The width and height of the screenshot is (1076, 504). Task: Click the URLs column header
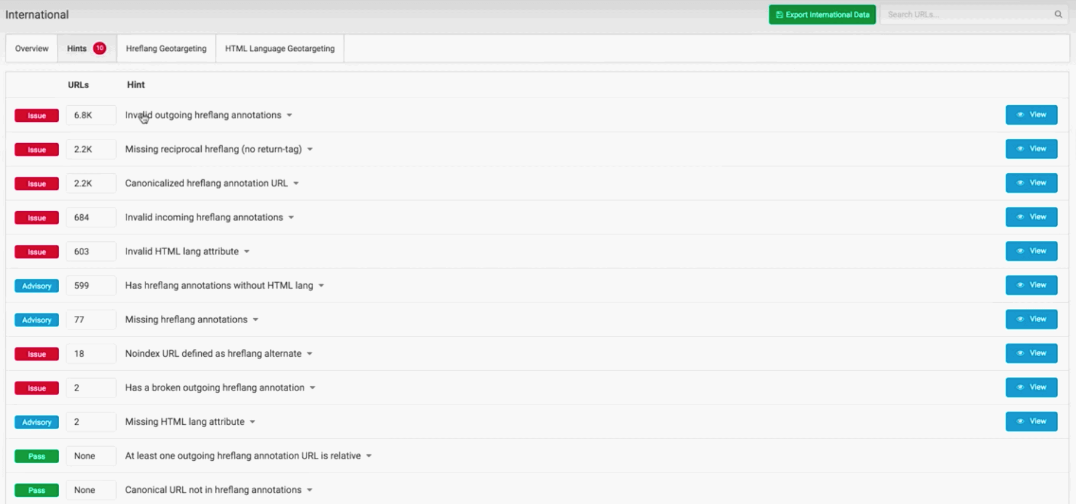tap(78, 85)
